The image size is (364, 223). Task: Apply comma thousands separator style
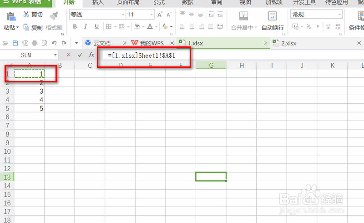point(318,26)
